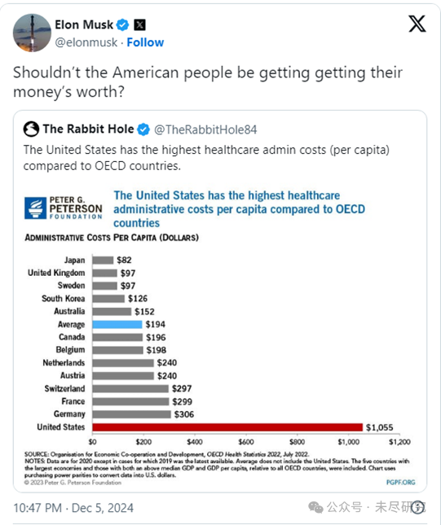441x525 pixels.
Task: Click the chart headline about administrative costs
Action: point(239,209)
